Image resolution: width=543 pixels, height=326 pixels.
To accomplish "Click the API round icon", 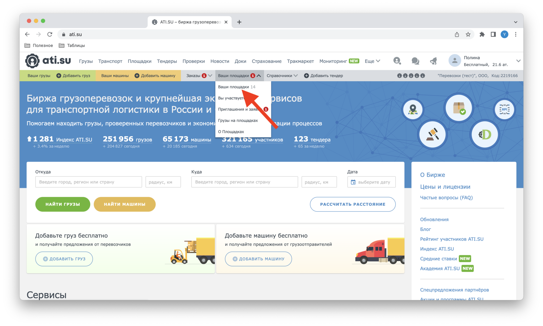I will (504, 109).
